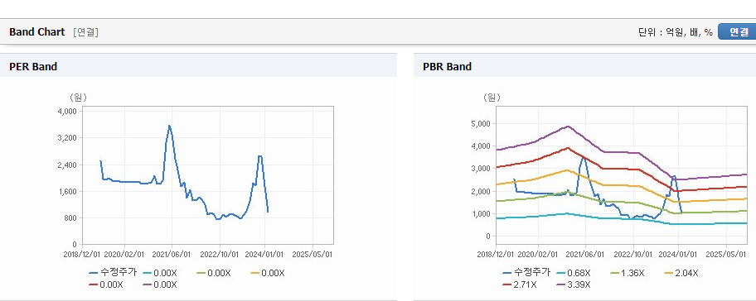Viewport: 756px width, 301px height.
Task: Click PBR chart x-axis label 2025/05/01
Action: pos(726,254)
